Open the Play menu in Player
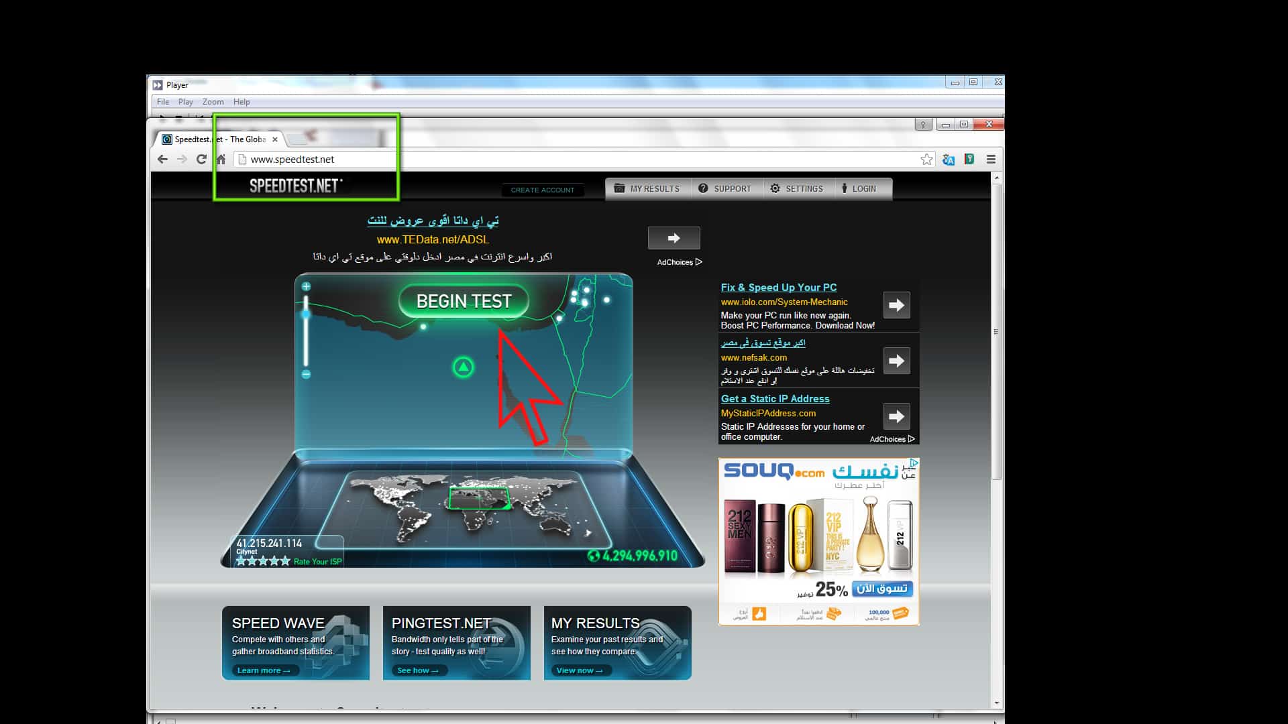Screen dimensions: 1288x724 (186, 102)
